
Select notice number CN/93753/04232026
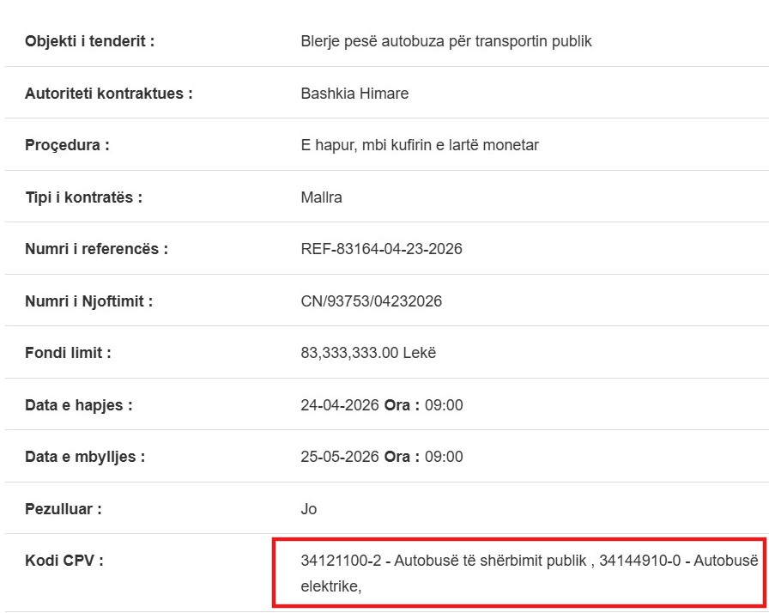372,301
